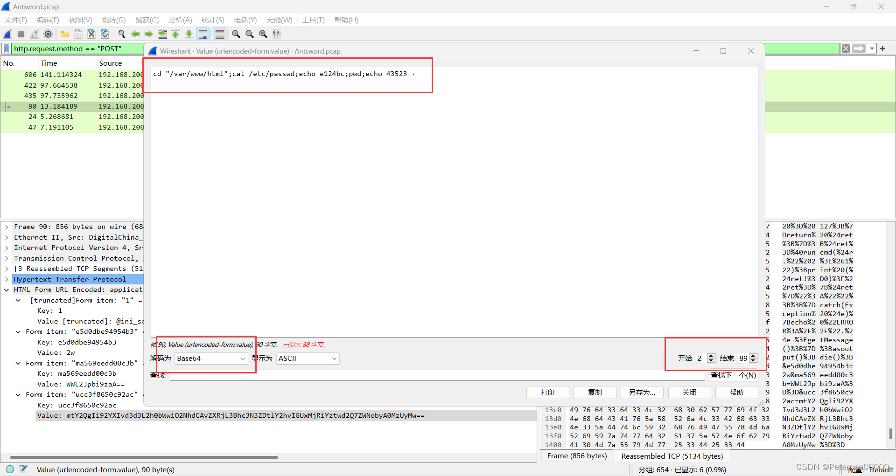This screenshot has height=476, width=896.
Task: Click the expert information status circle
Action: [10, 469]
